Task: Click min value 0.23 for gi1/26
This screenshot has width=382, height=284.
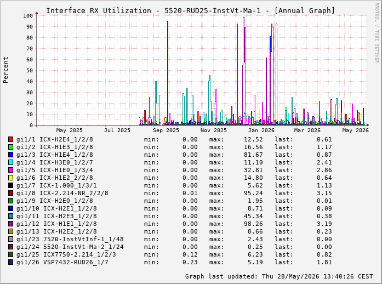Action: (190, 262)
